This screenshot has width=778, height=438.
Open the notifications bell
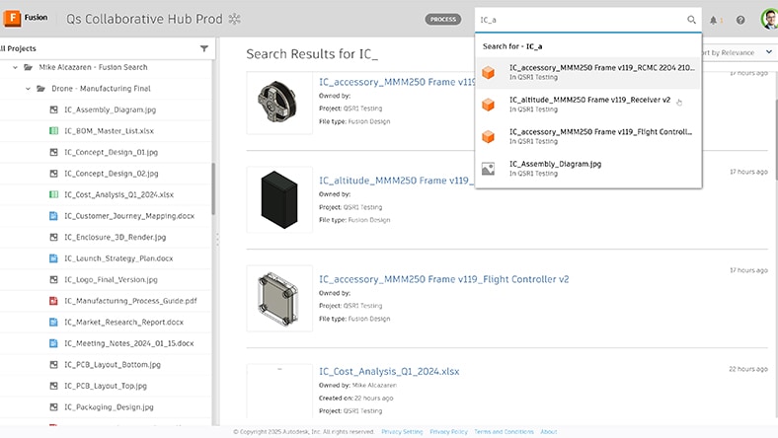tap(713, 20)
